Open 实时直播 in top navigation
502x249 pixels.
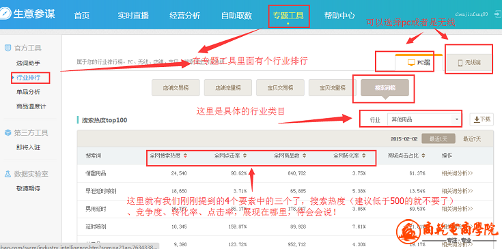133,15
